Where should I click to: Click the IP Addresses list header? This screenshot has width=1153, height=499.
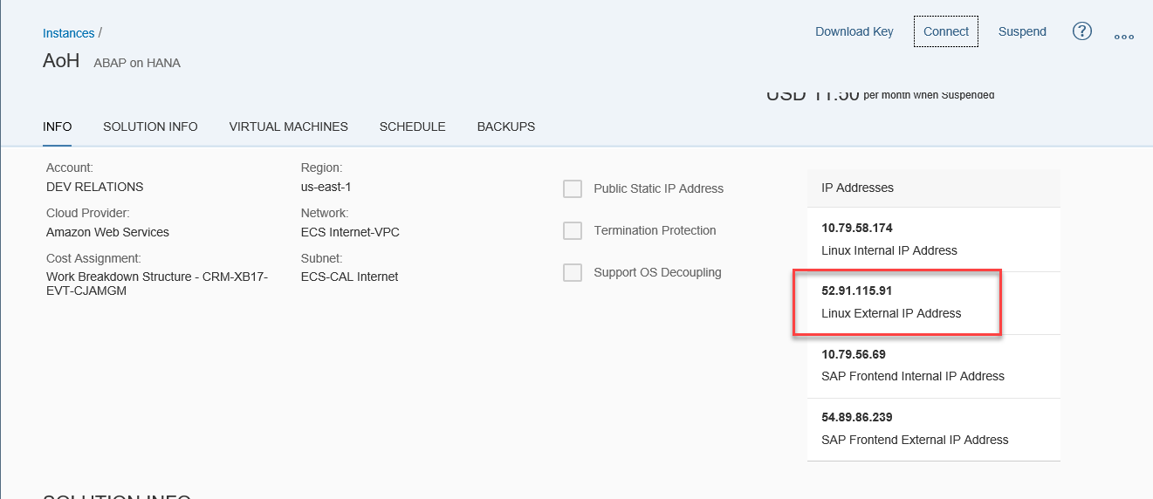tap(934, 188)
